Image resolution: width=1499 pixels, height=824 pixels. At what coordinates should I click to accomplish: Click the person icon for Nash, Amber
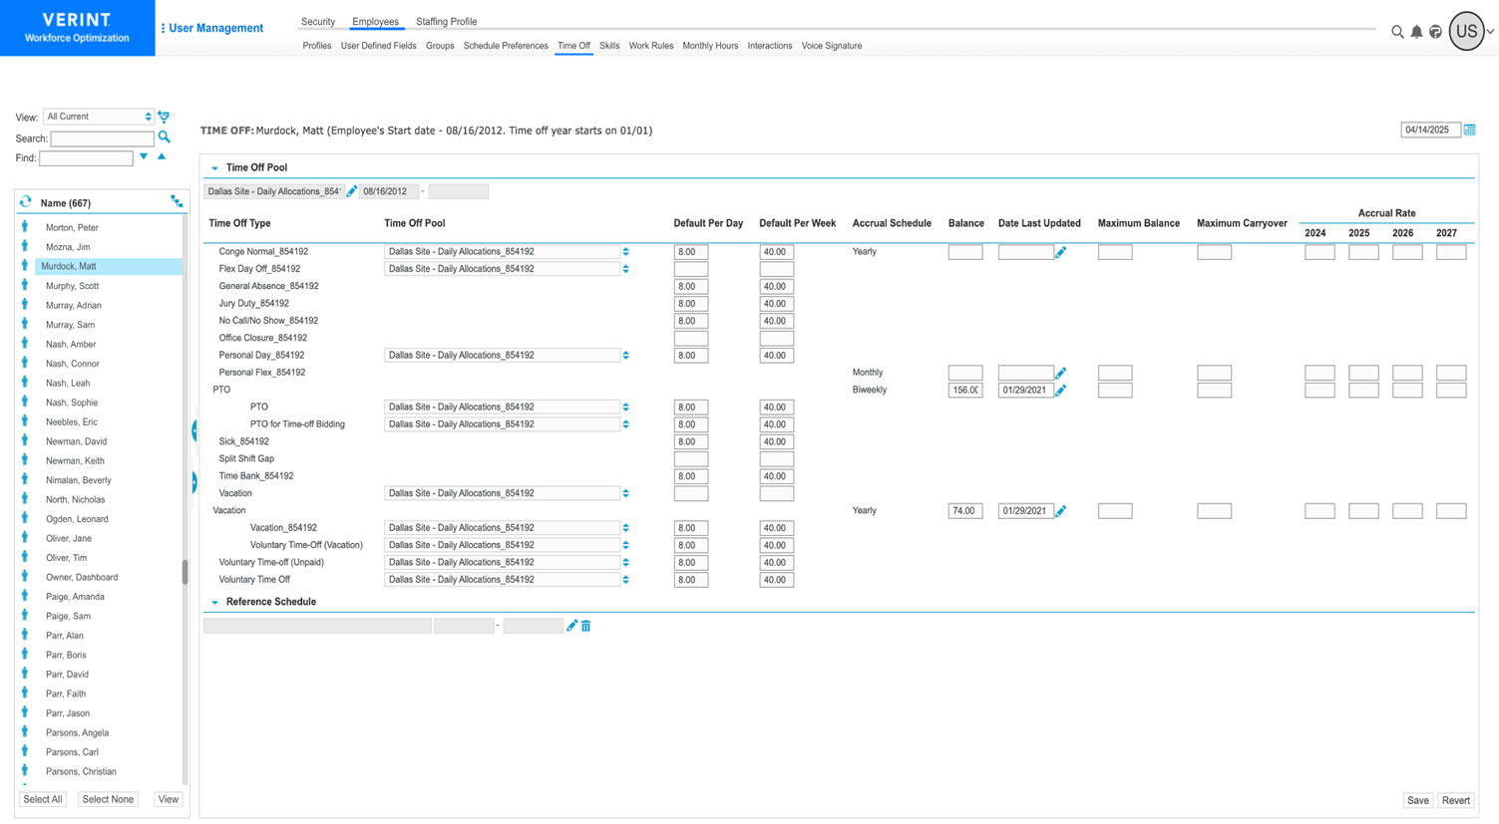(25, 344)
